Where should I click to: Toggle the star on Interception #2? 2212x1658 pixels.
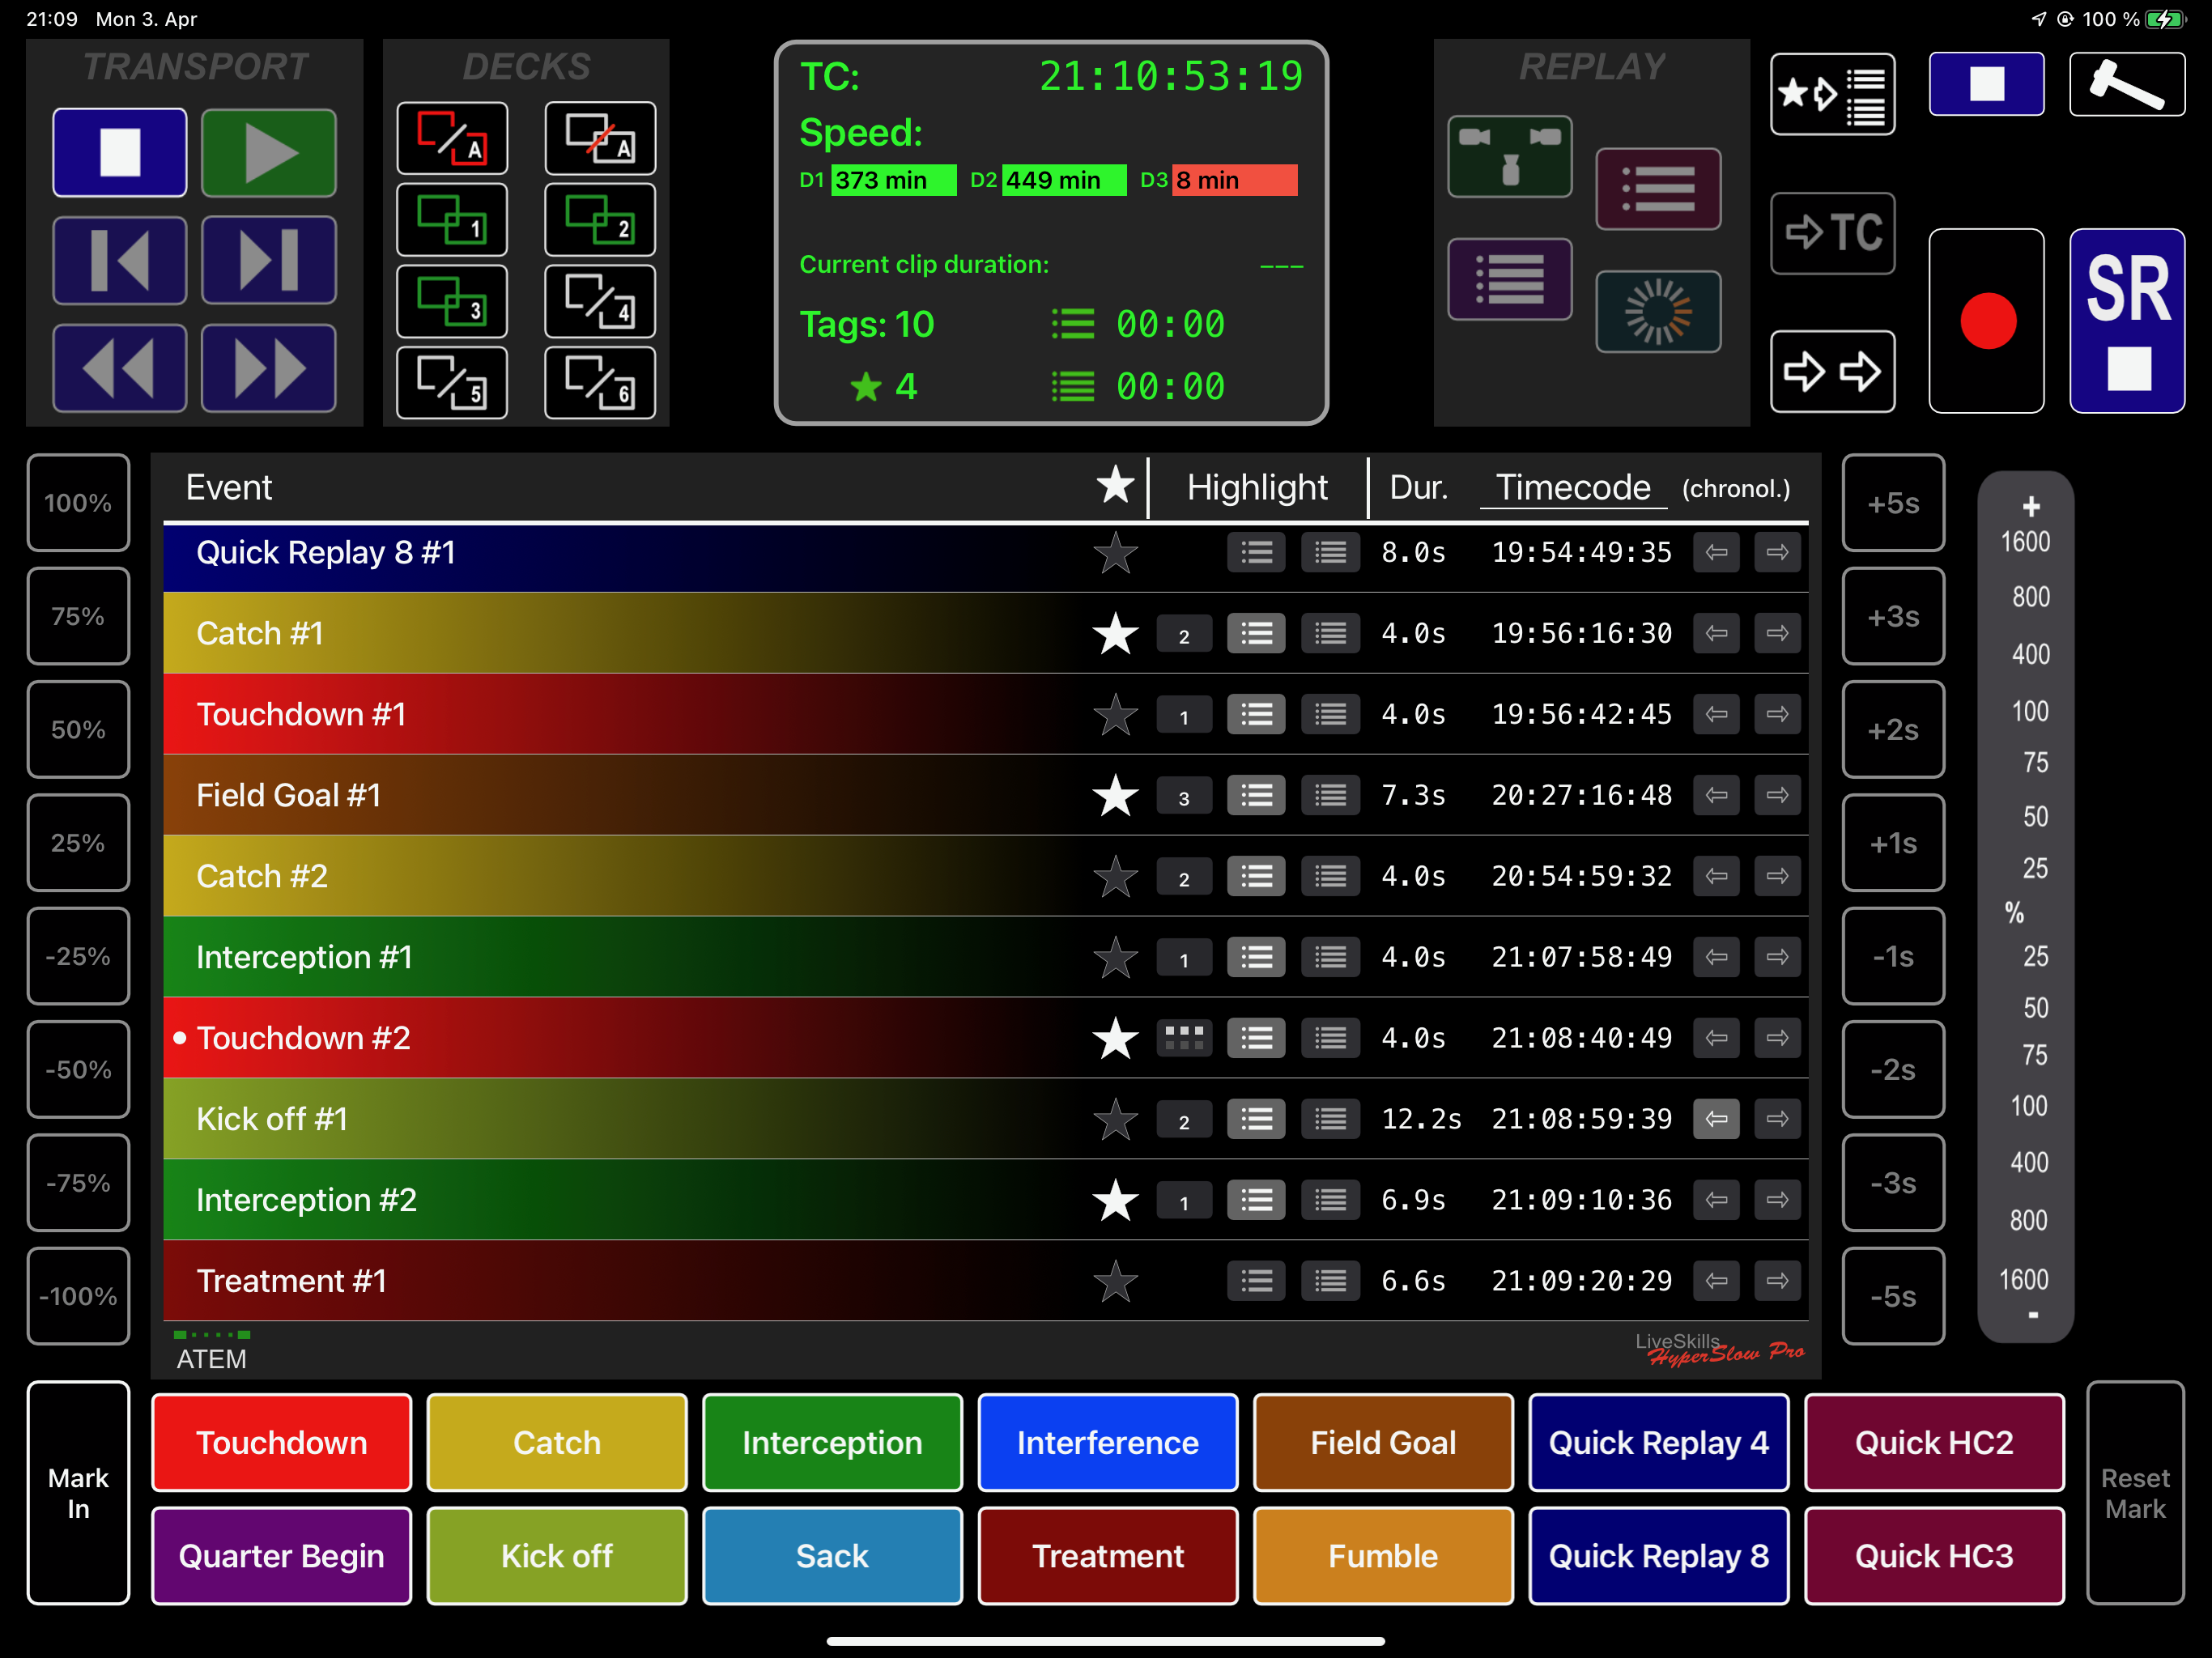pyautogui.click(x=1115, y=1201)
